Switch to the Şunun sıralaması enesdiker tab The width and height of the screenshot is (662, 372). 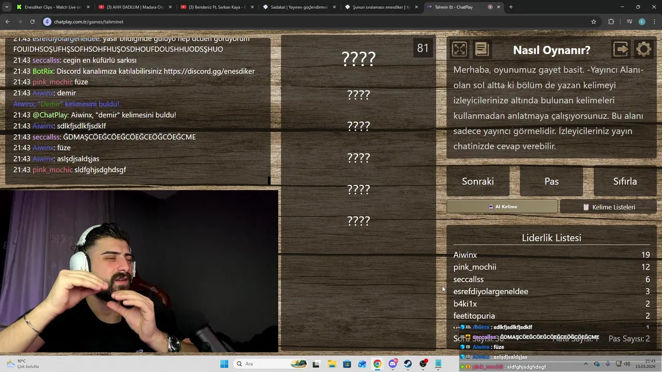pos(382,7)
